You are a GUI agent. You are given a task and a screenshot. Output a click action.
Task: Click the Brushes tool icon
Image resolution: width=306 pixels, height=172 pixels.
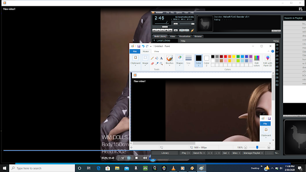click(x=169, y=58)
